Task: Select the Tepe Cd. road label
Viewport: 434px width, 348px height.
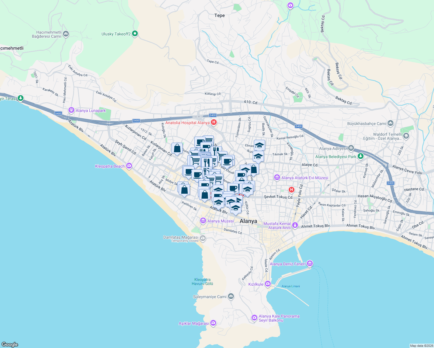Action: click(213, 61)
